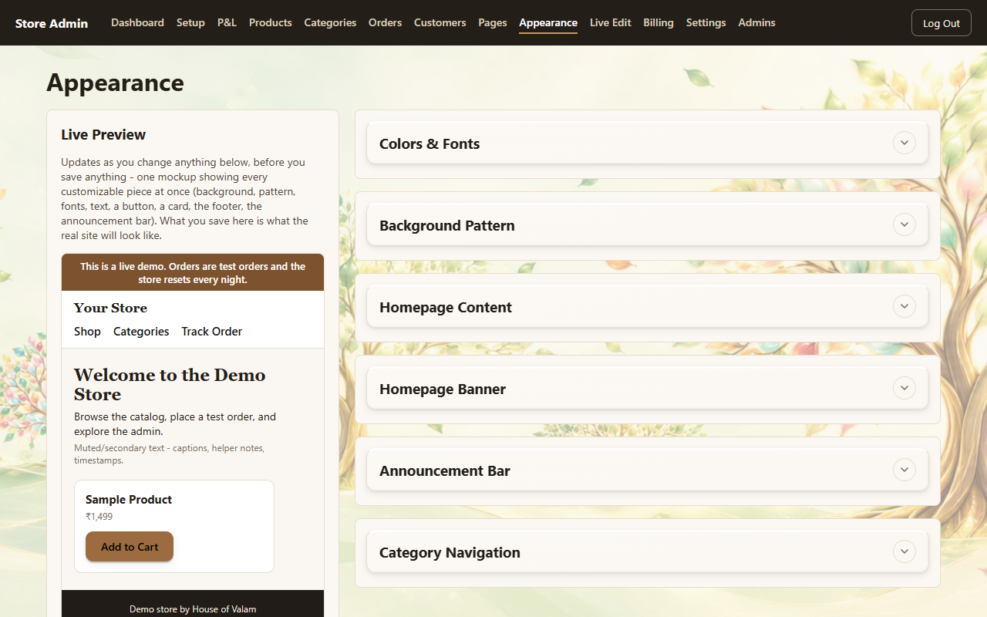The height and width of the screenshot is (617, 987).
Task: Open the Admins page
Action: 756,22
